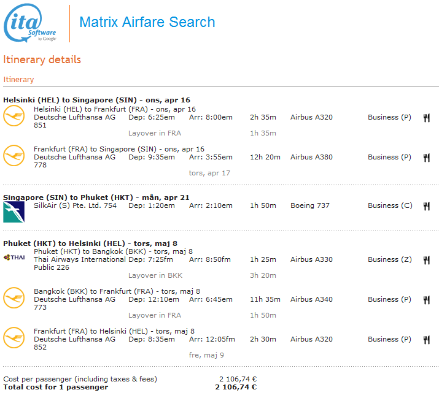Click the Thai Airways logo

(x=14, y=258)
